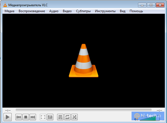Click the elapsed time label
Screen dimensions: 167x123
(8, 110)
